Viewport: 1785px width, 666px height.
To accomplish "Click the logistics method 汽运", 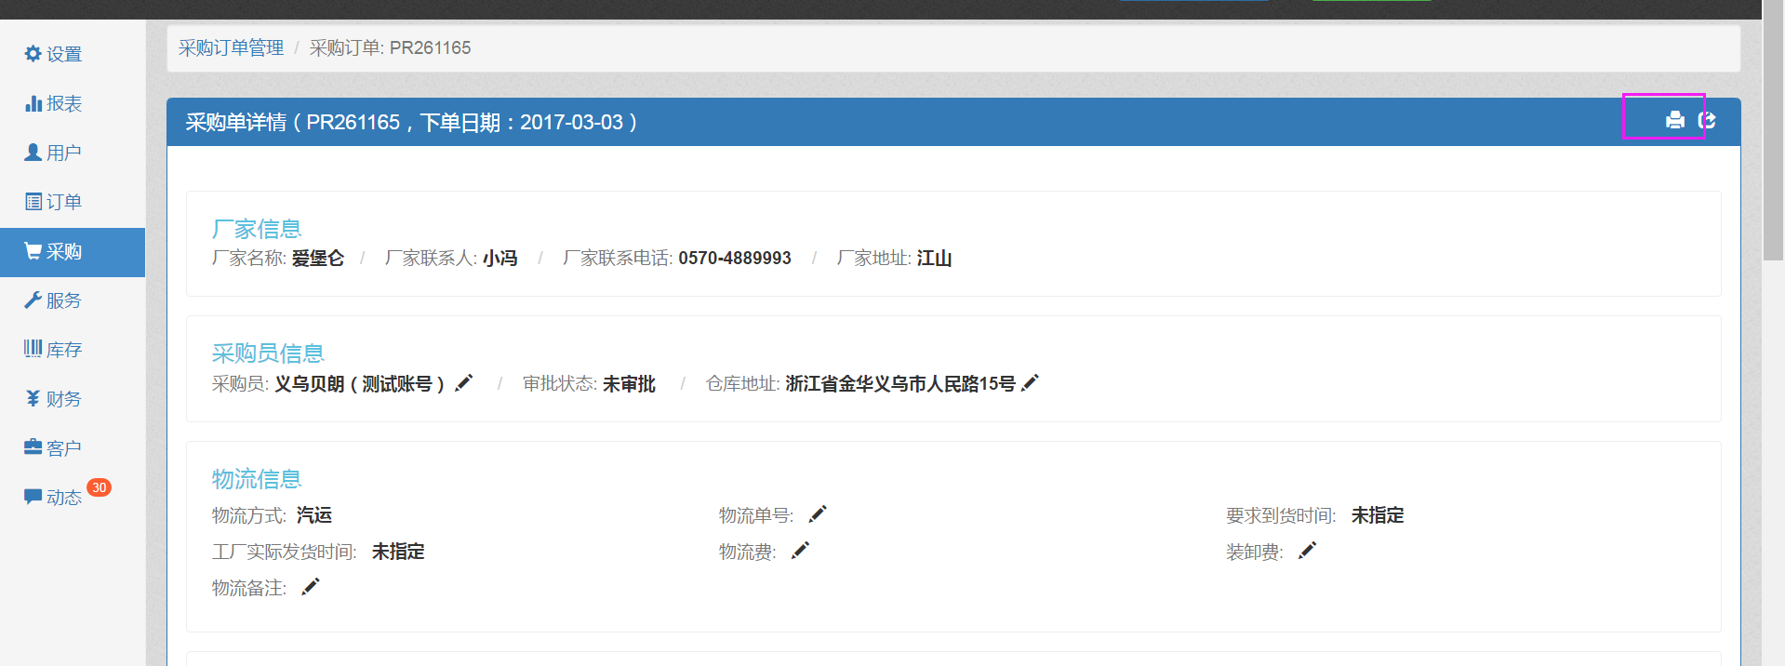I will click(x=314, y=514).
